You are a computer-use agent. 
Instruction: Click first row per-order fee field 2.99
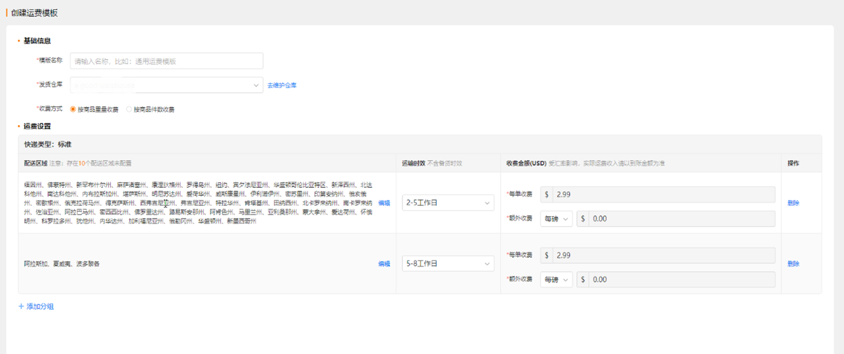(663, 195)
